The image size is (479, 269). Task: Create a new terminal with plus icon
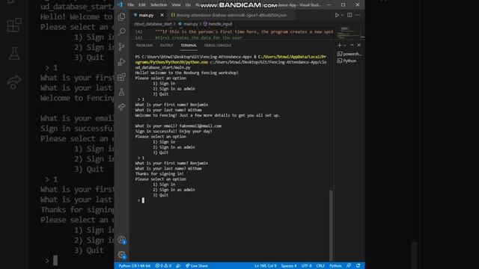pos(339,45)
